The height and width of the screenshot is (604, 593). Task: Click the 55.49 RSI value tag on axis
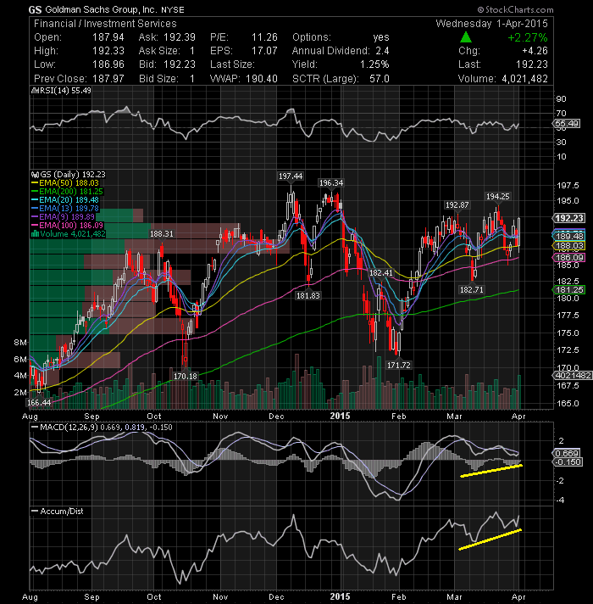pos(567,124)
